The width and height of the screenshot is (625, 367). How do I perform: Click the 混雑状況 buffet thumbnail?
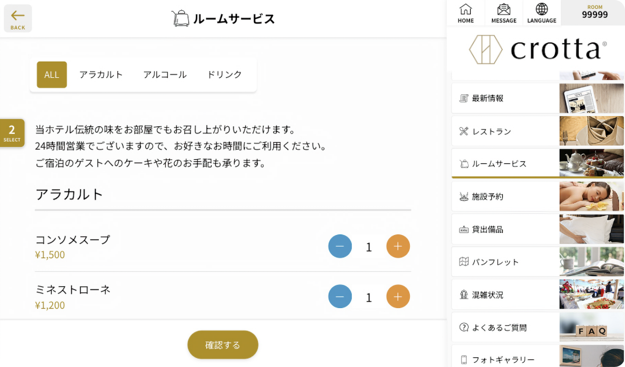[x=591, y=294]
